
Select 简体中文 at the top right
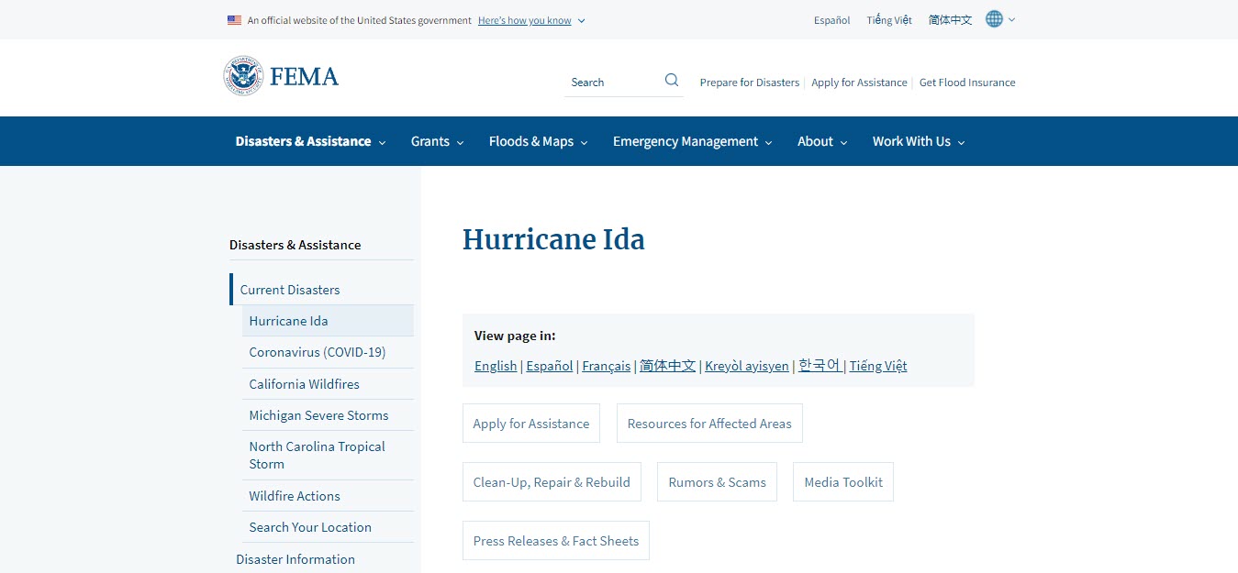(949, 18)
